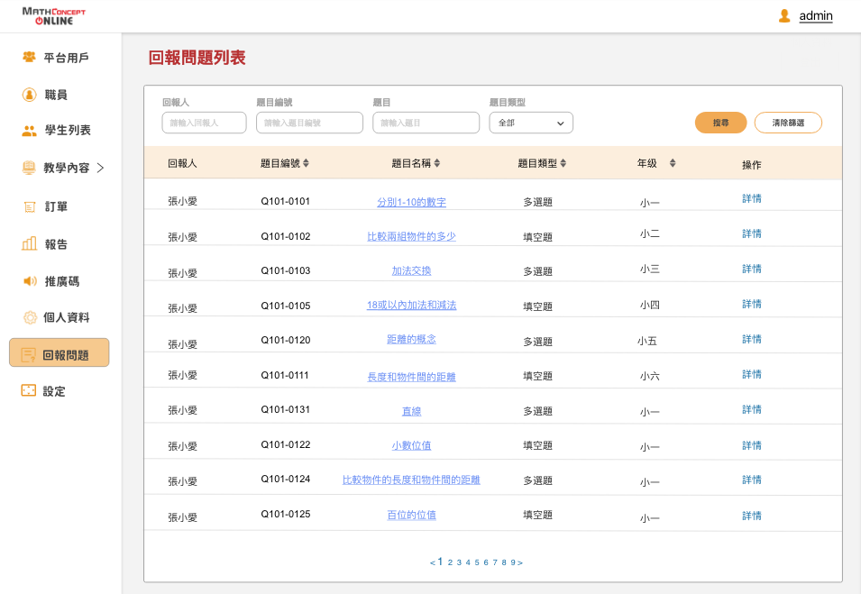Viewport: 861px width, 594px height.
Task: Open question link 比較兩組物件的多少
Action: 411,236
